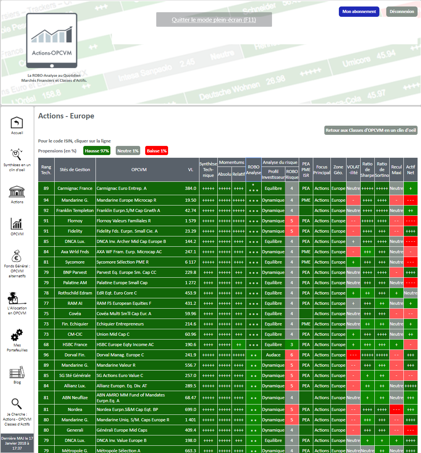The width and height of the screenshot is (421, 453).
Task: Click the Zone Géo. column header
Action: click(338, 170)
